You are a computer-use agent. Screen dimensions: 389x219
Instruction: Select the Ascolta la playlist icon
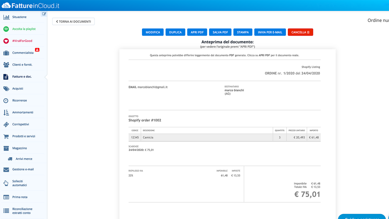point(6,29)
